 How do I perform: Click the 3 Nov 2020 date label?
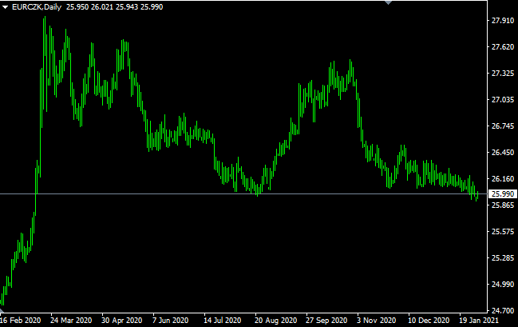coord(376,321)
